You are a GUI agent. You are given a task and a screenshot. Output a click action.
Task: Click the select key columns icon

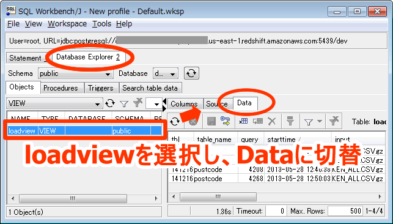click(225, 121)
